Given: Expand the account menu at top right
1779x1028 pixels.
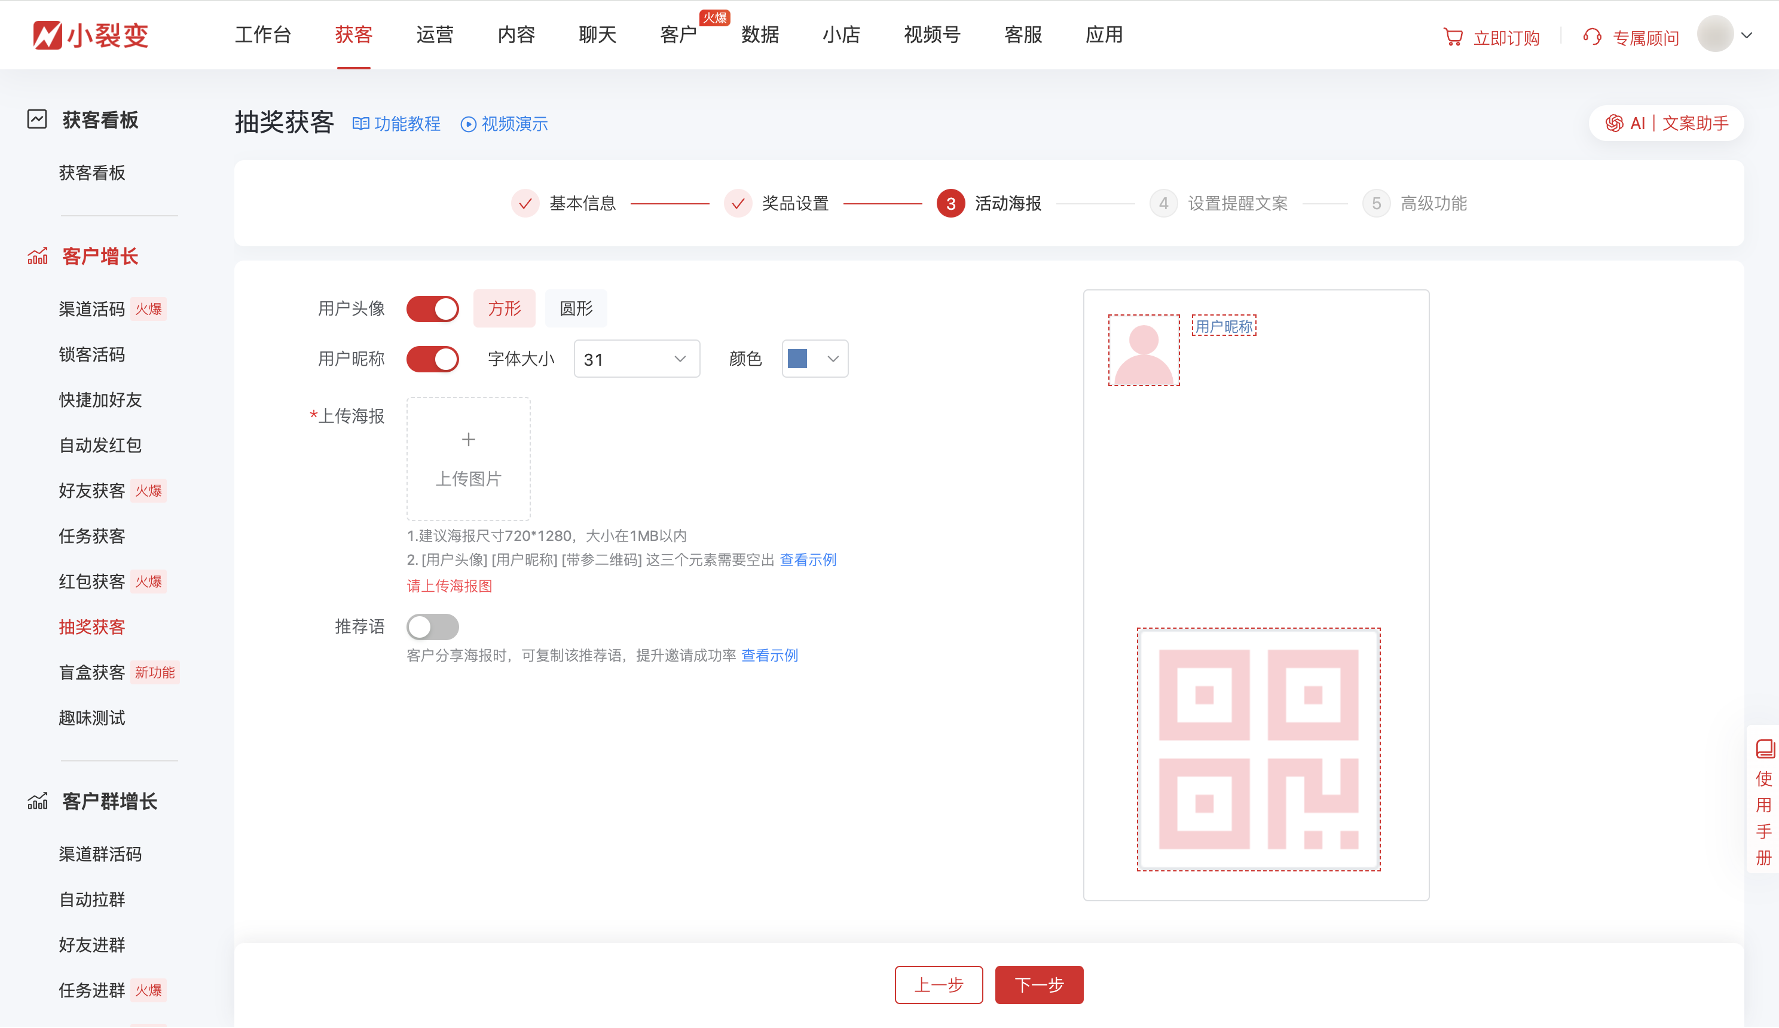Looking at the screenshot, I should (1746, 35).
